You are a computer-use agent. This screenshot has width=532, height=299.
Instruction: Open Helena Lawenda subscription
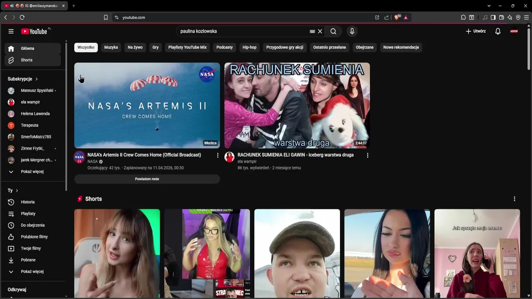coord(33,114)
